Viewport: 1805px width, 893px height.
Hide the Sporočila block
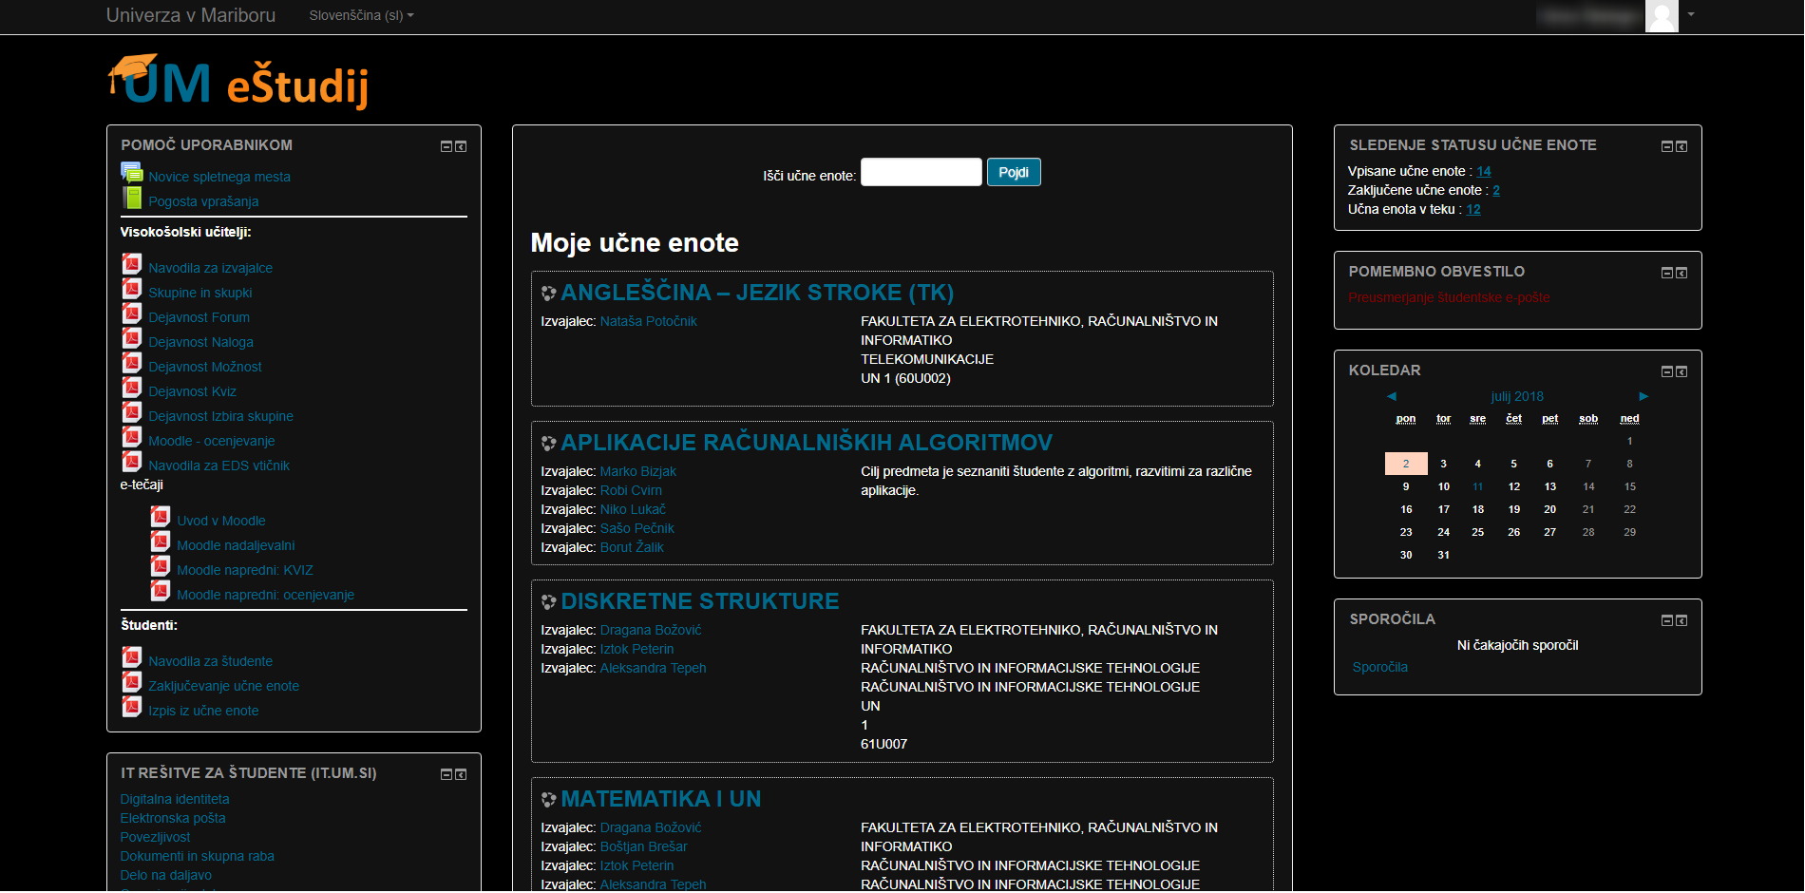tap(1666, 620)
